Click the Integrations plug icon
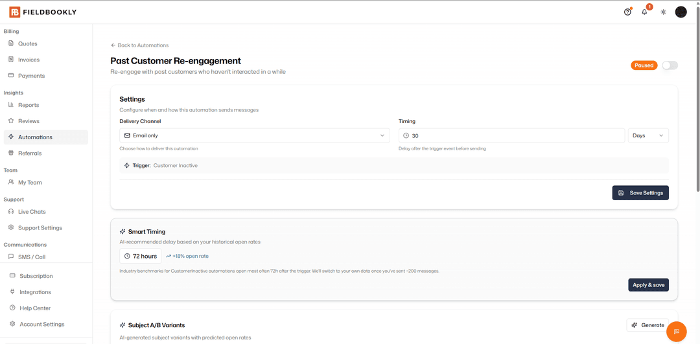The width and height of the screenshot is (700, 344). point(12,292)
